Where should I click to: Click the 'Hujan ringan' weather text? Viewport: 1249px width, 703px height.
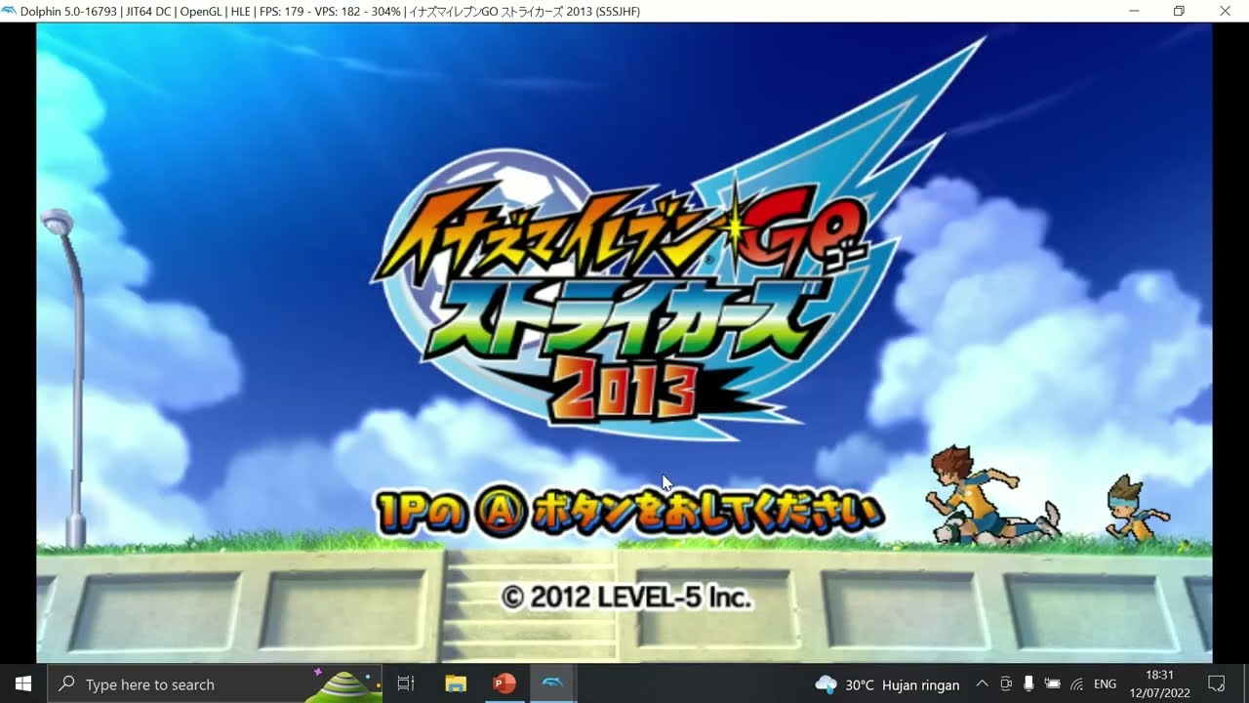tap(920, 684)
